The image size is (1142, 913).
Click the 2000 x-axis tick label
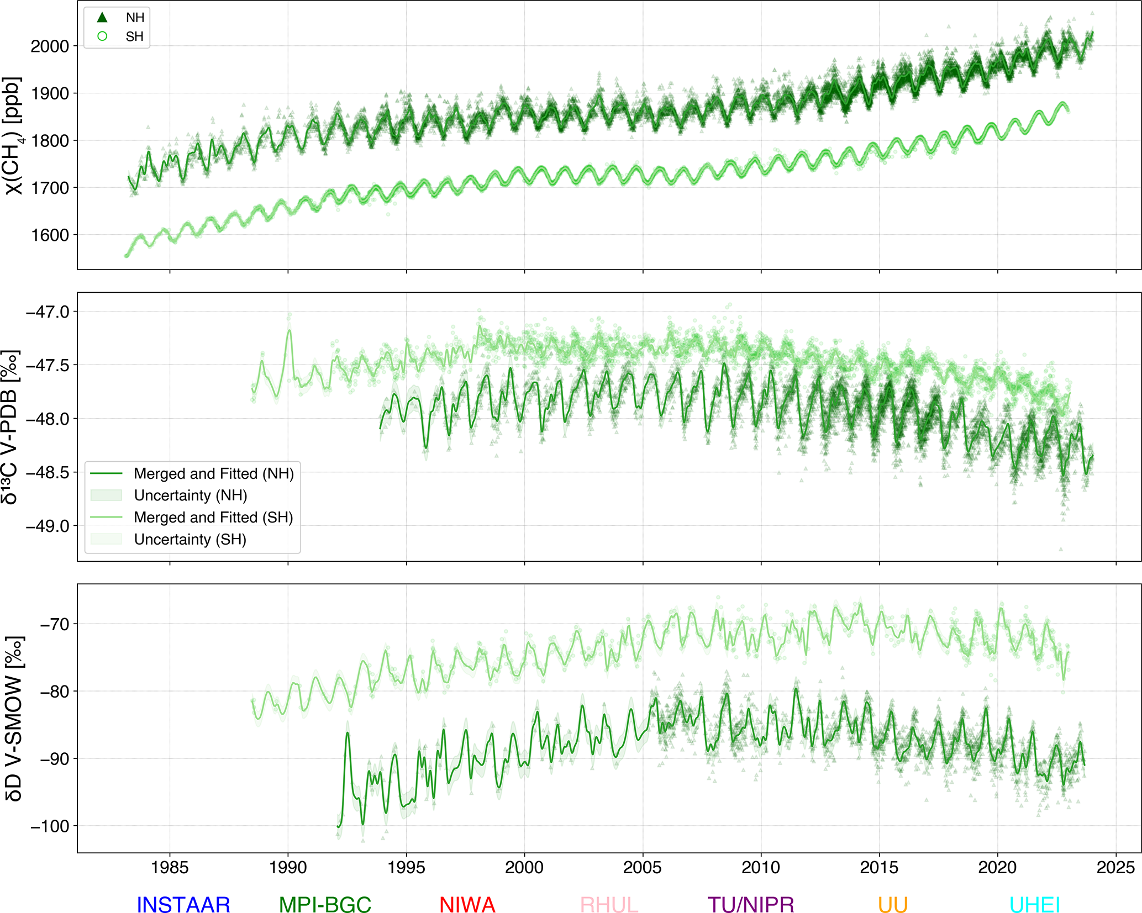pos(524,867)
